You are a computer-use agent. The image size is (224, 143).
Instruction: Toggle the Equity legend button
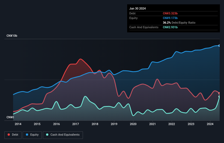click(32, 135)
